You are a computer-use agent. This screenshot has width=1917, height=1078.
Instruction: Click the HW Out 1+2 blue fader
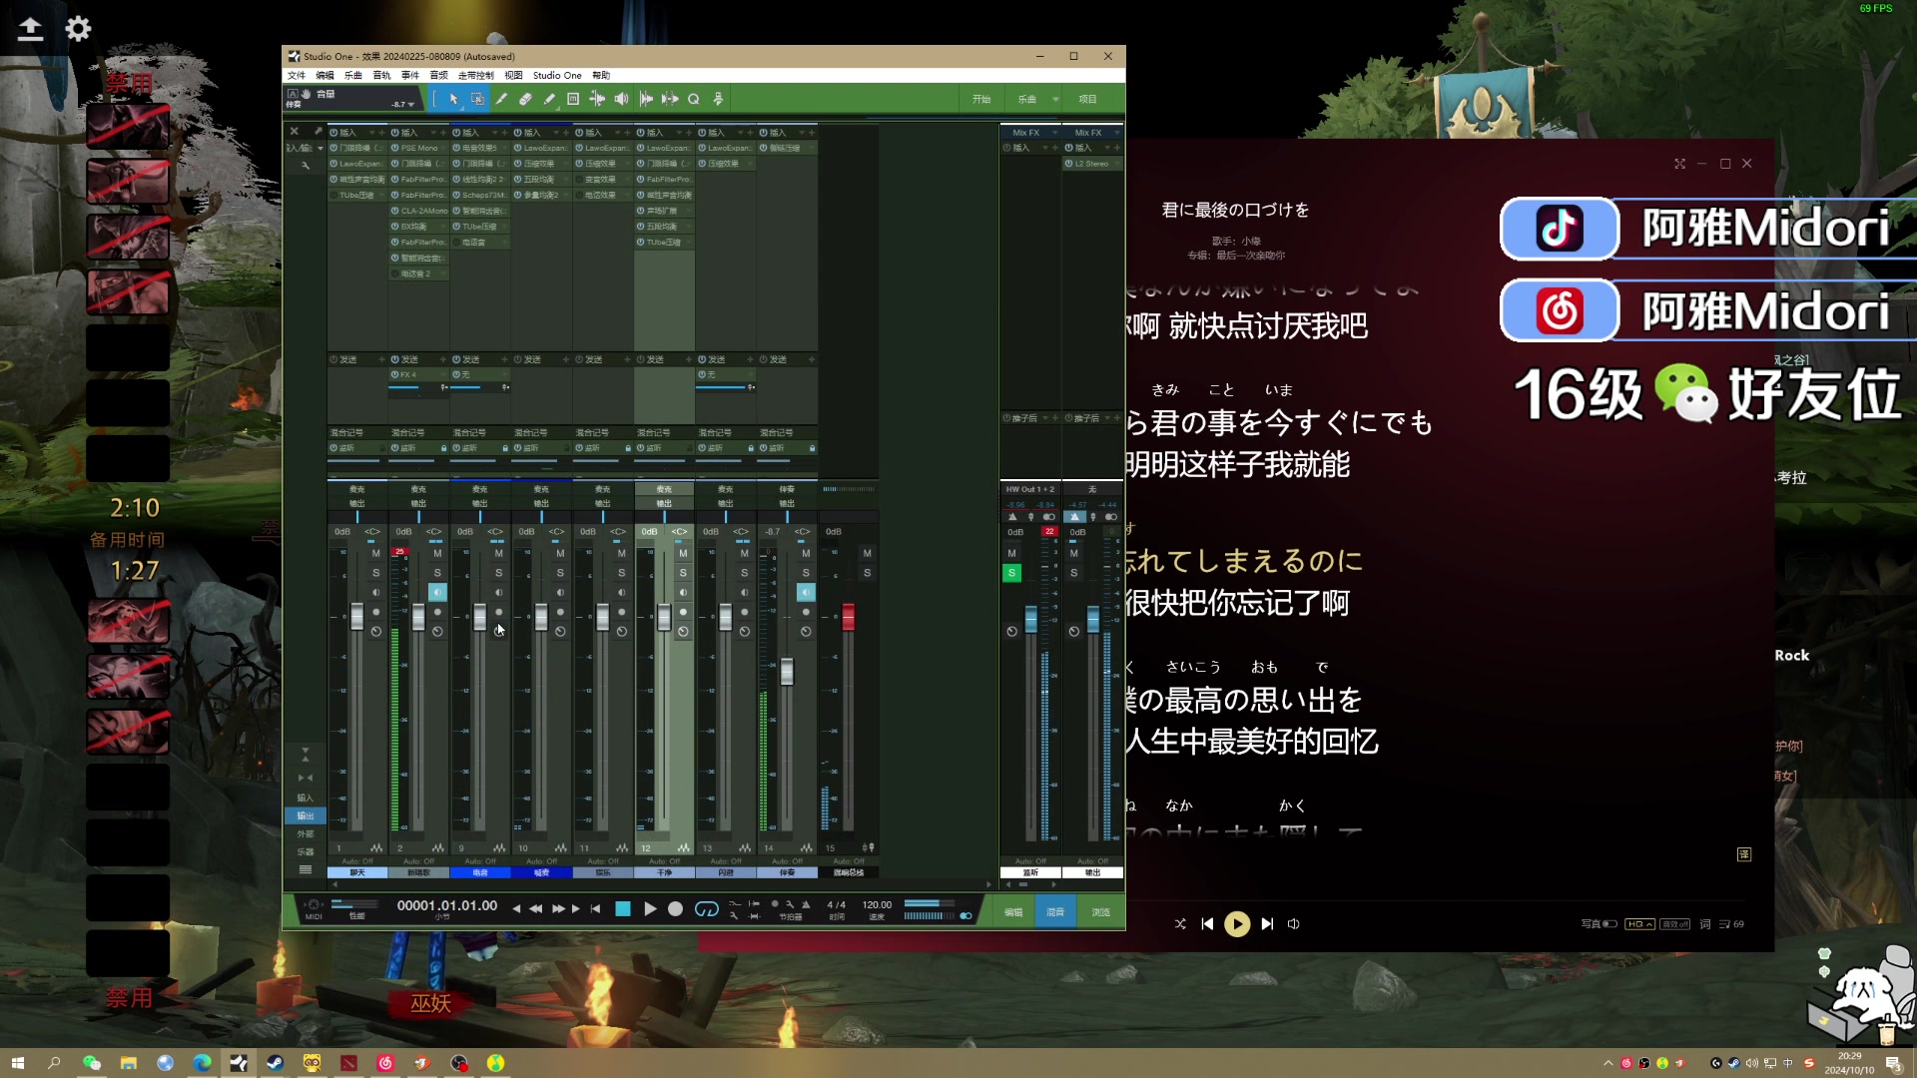1031,618
